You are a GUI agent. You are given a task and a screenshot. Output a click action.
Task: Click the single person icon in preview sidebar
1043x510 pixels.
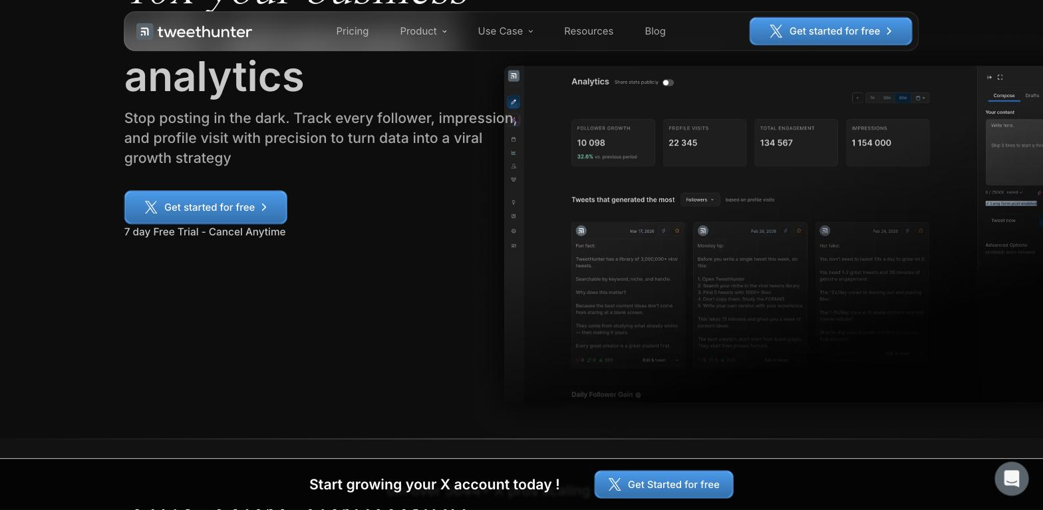pyautogui.click(x=514, y=166)
